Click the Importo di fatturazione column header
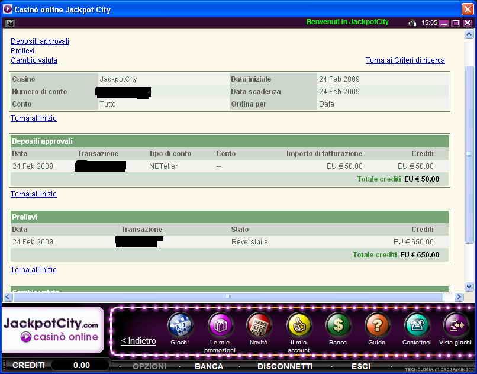This screenshot has height=374, width=477. pos(324,154)
